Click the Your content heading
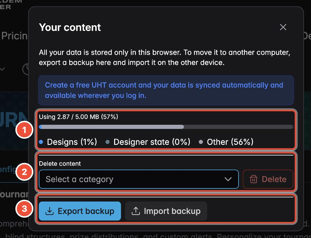311x238 pixels. 70,27
